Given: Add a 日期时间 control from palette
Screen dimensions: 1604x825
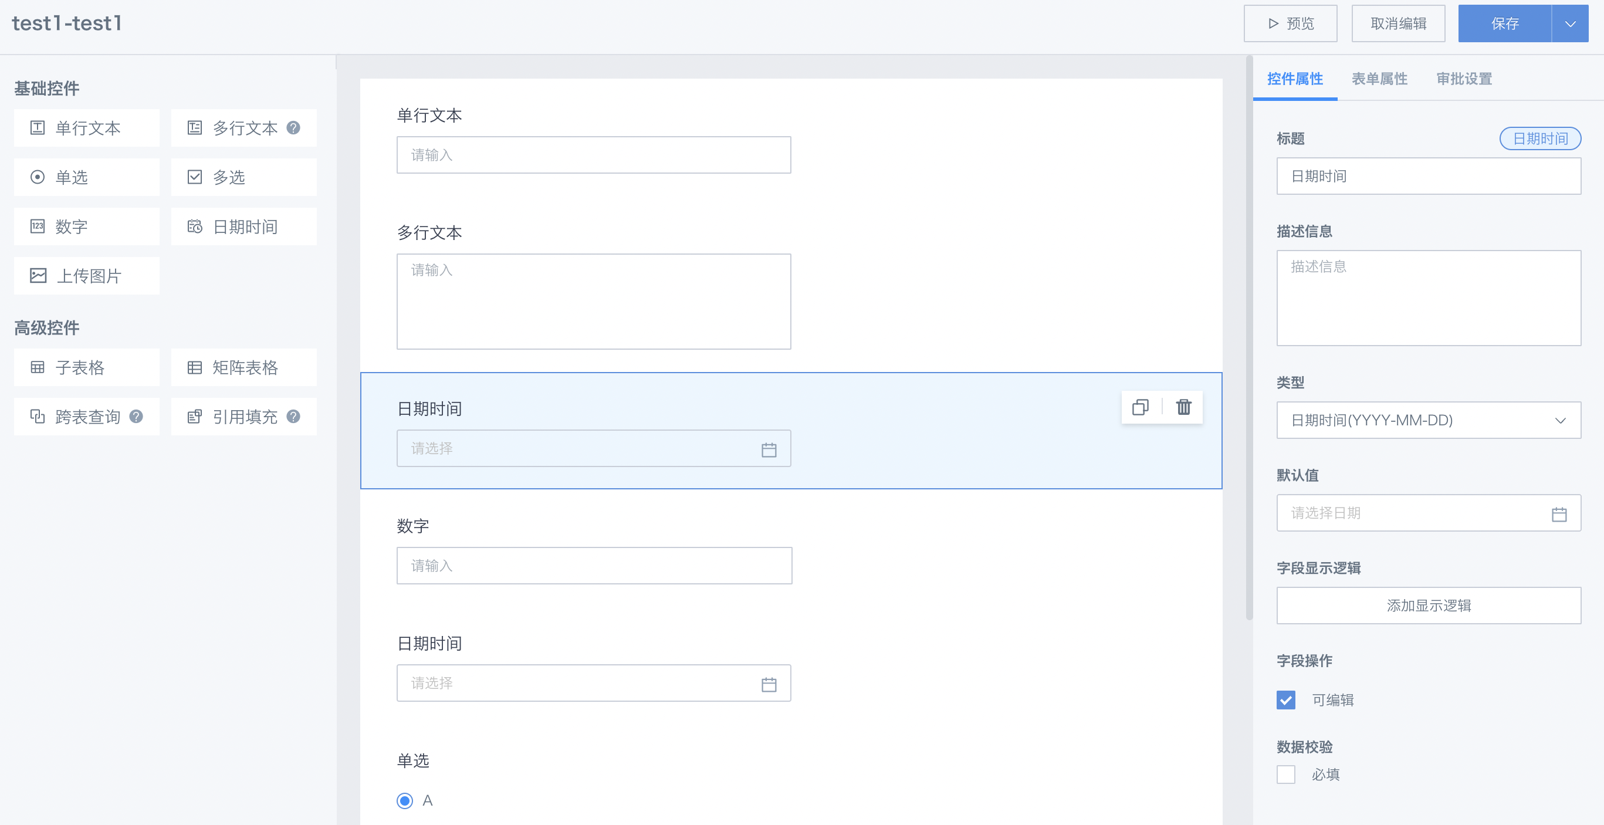Looking at the screenshot, I should pyautogui.click(x=243, y=226).
